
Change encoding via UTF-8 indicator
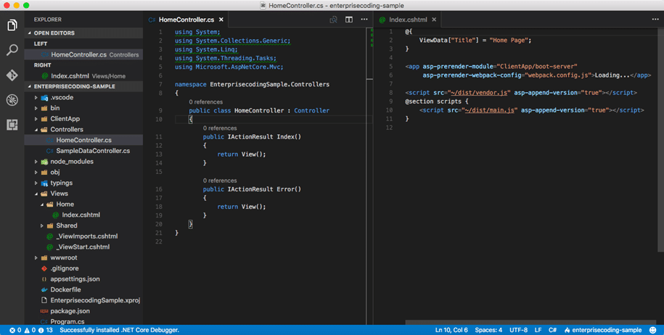tap(519, 330)
